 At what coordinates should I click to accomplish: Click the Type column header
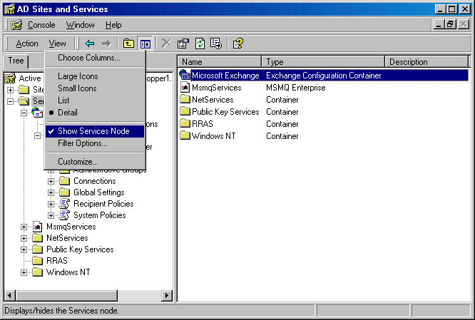click(324, 62)
